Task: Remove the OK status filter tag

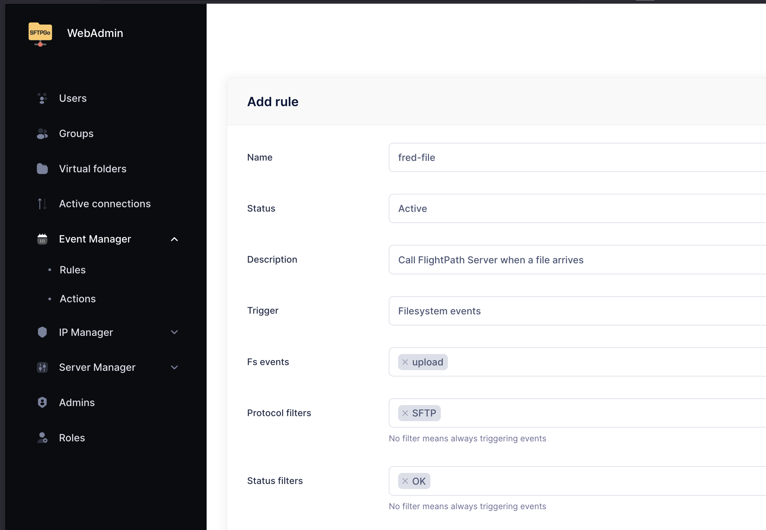Action: (x=405, y=481)
